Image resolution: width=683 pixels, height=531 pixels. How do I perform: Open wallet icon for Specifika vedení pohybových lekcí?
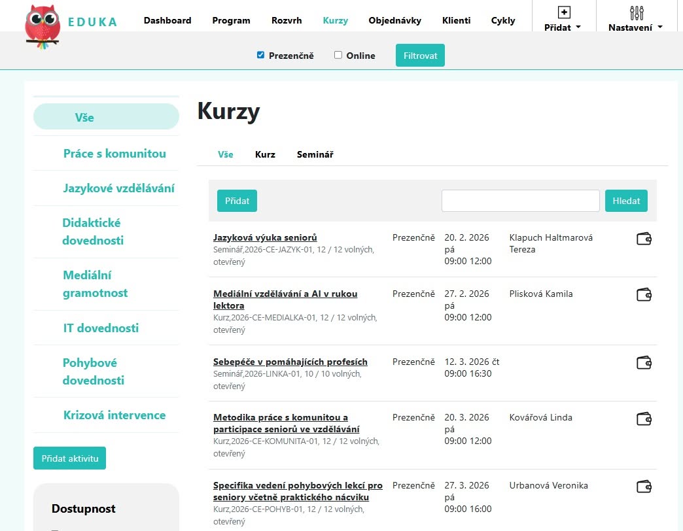[x=644, y=486]
